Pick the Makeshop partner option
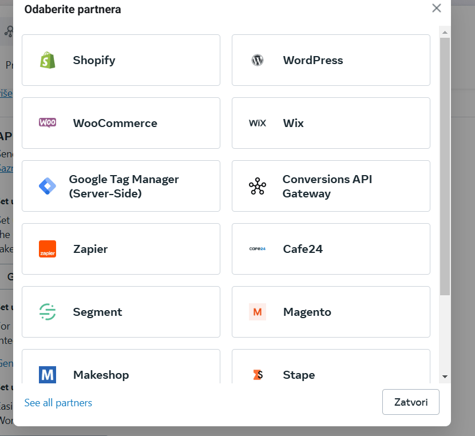 coord(121,366)
